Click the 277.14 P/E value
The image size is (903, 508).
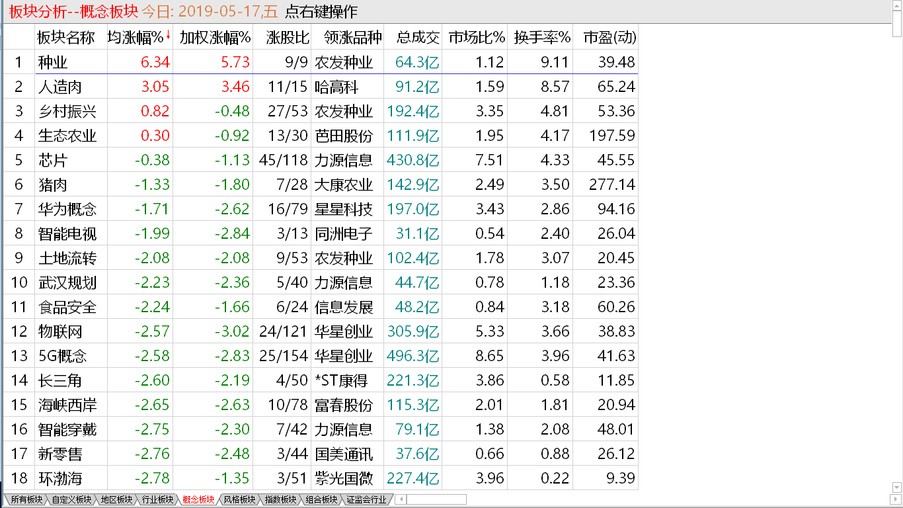click(x=612, y=185)
